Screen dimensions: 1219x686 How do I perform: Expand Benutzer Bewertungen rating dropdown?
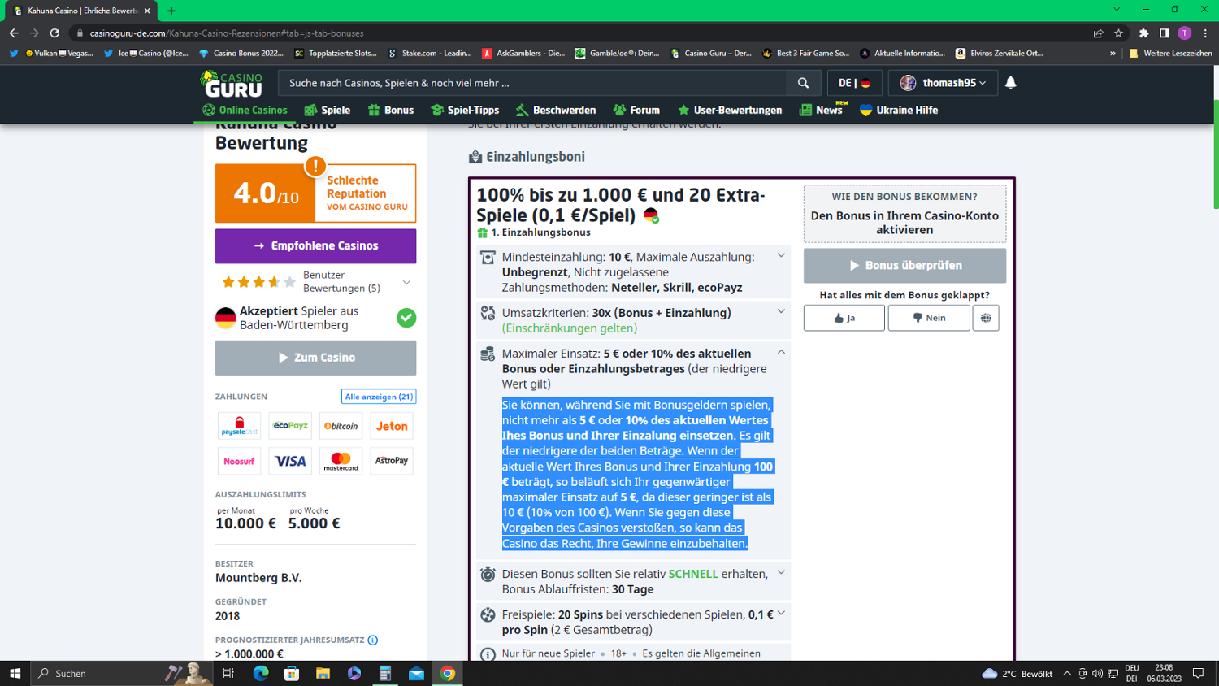point(406,282)
